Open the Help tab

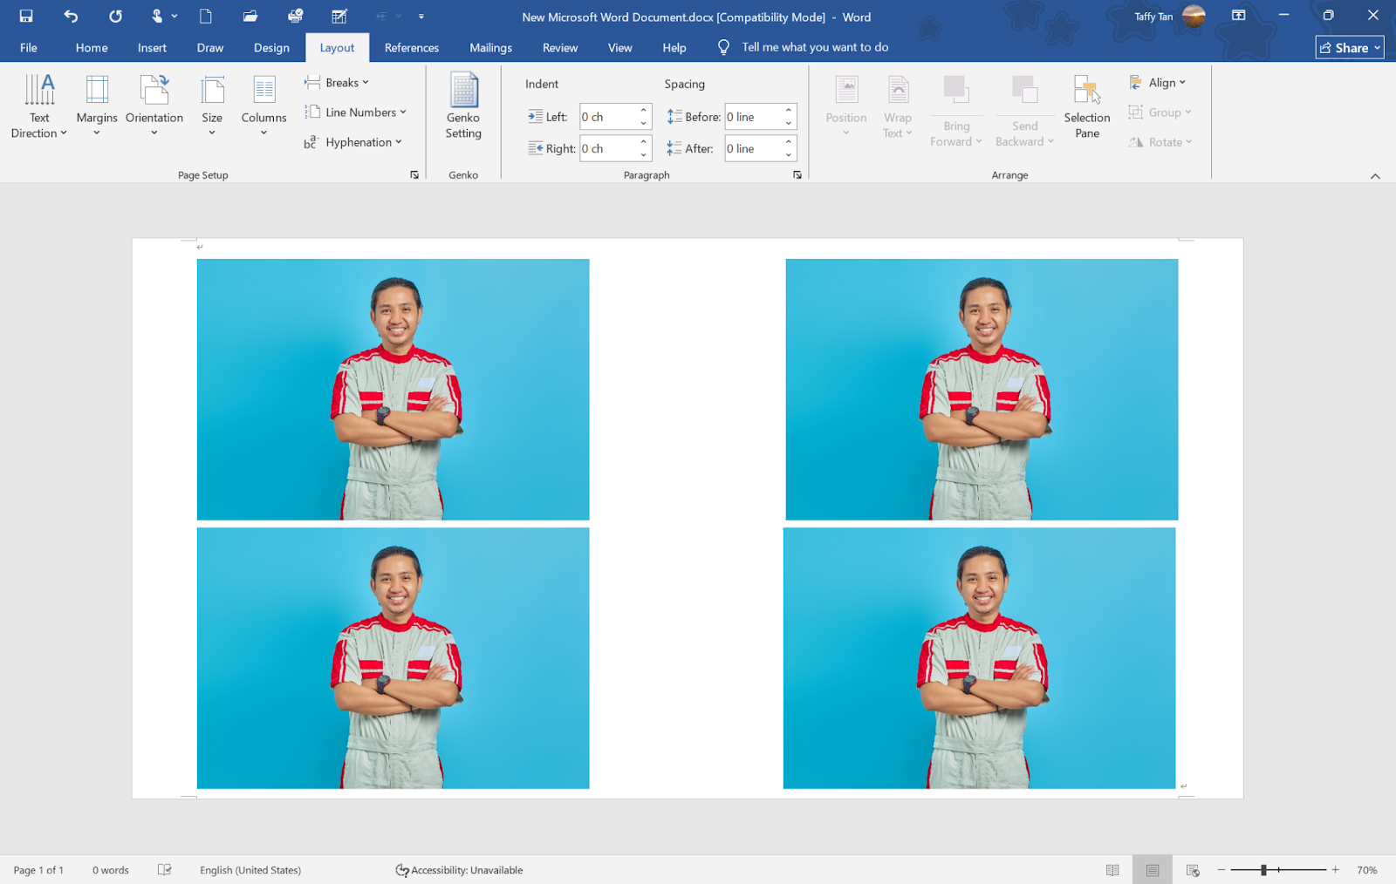click(674, 48)
